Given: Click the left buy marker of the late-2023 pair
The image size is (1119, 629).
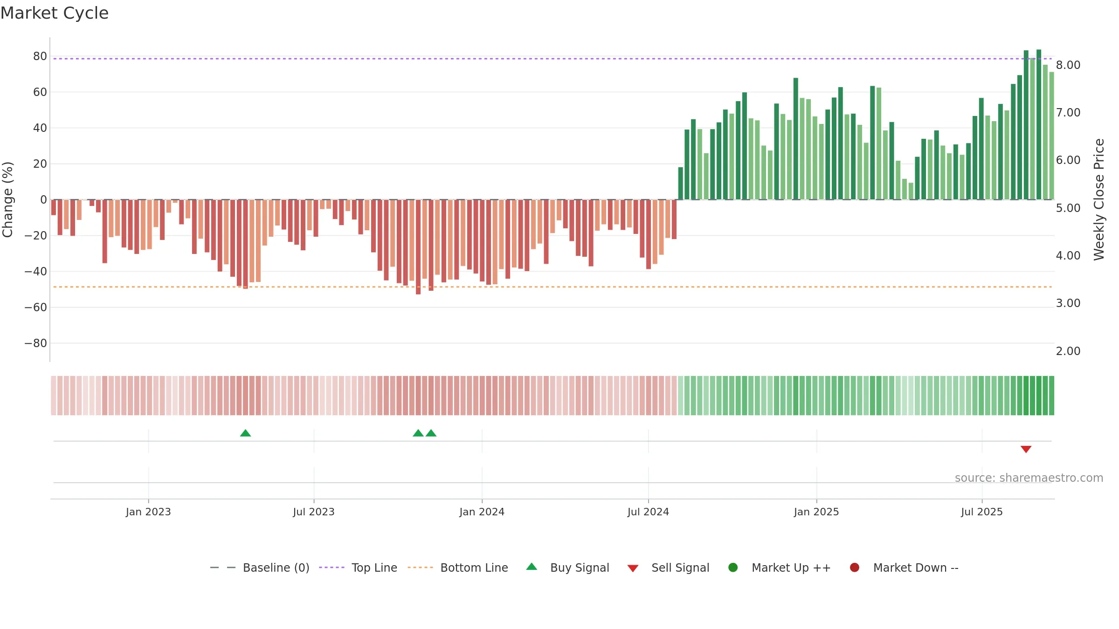Looking at the screenshot, I should (418, 433).
